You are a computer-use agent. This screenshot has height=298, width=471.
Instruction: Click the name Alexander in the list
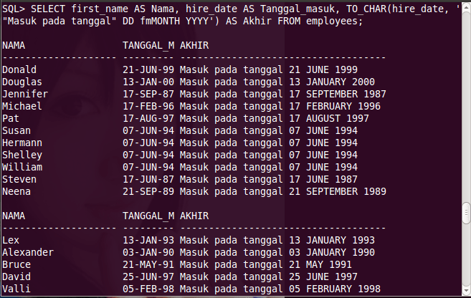(x=28, y=252)
